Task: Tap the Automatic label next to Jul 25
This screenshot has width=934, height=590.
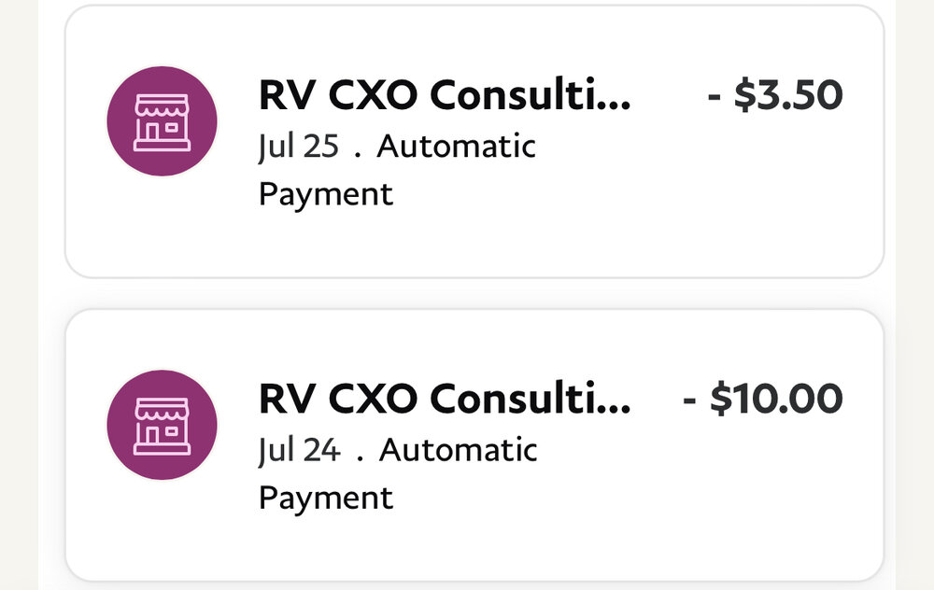Action: click(456, 147)
